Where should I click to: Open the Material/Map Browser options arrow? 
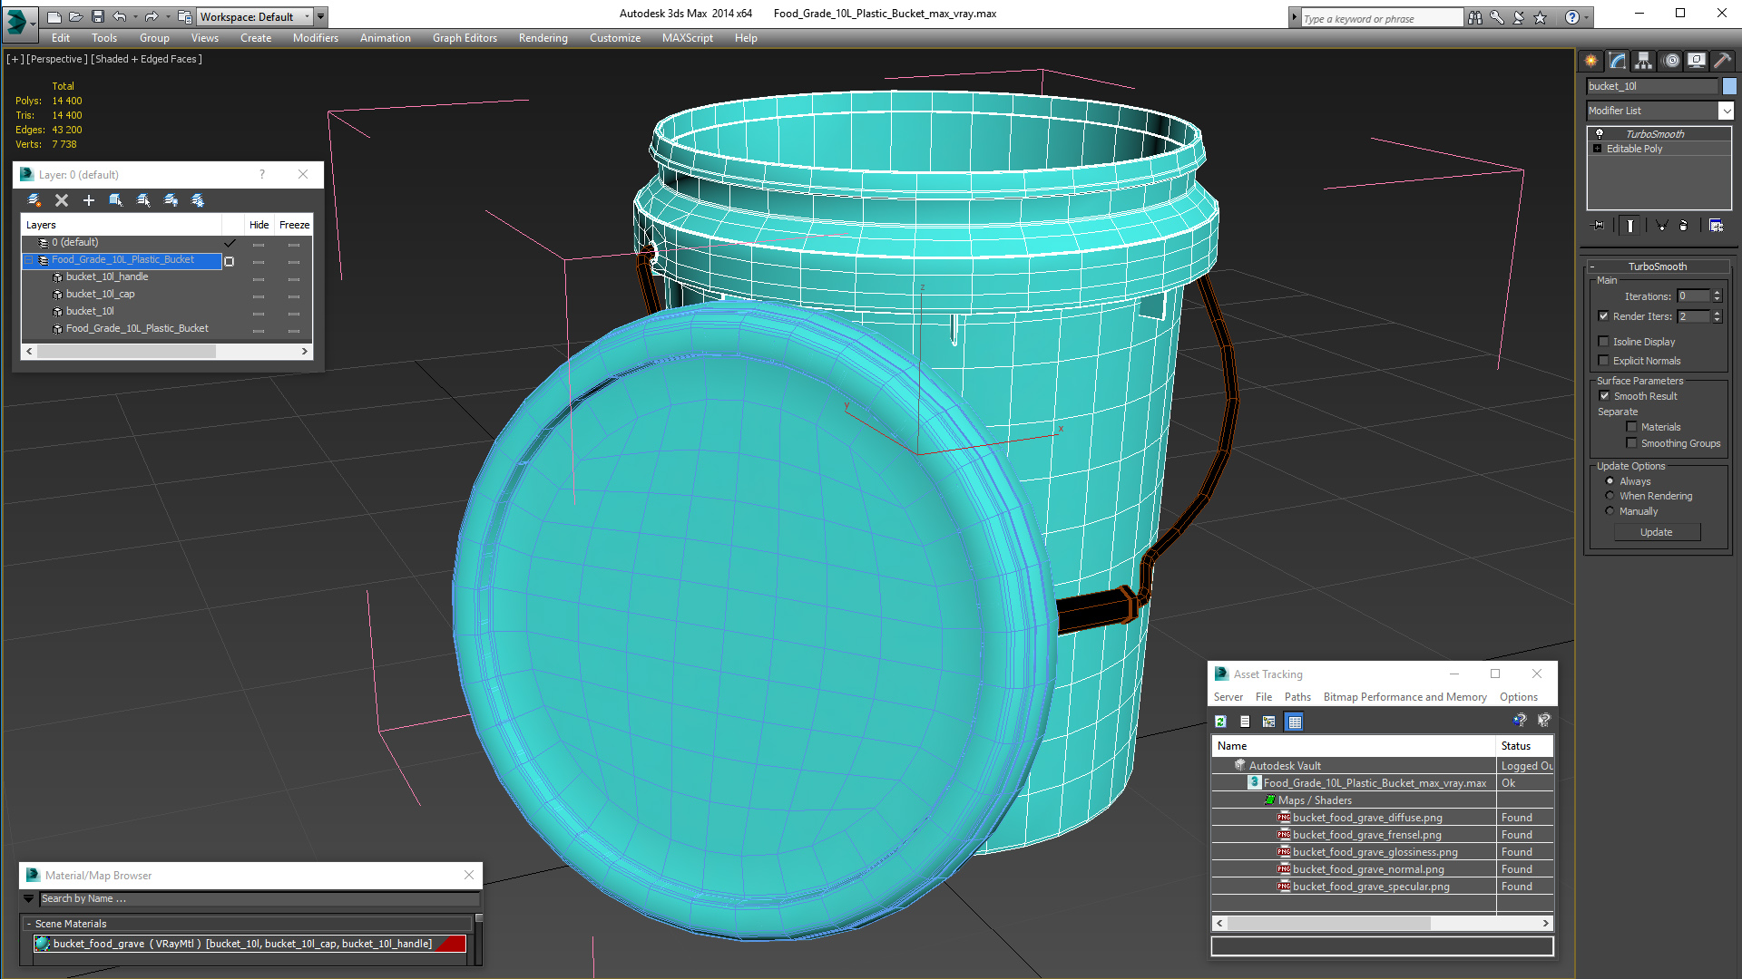tap(28, 899)
